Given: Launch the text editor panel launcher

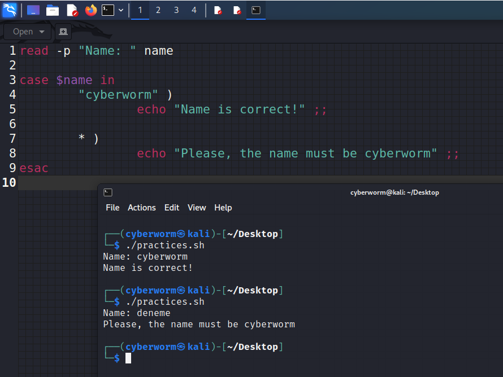Looking at the screenshot, I should (72, 10).
